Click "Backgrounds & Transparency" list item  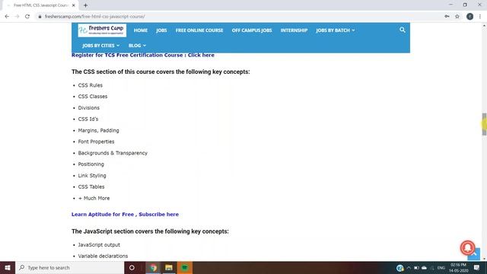click(113, 153)
